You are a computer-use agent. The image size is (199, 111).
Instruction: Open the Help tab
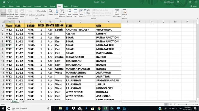[66, 6]
